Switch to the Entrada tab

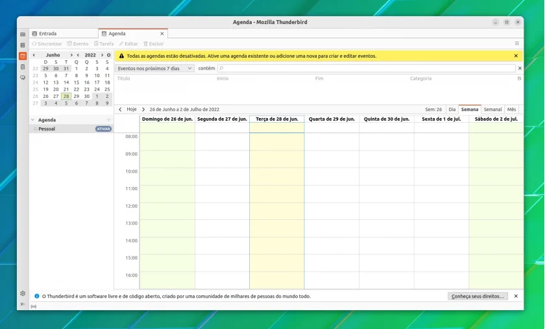[64, 33]
